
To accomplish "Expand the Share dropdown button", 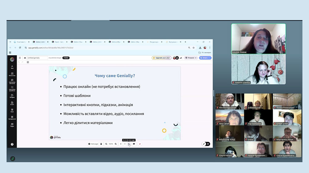I will 205,58.
